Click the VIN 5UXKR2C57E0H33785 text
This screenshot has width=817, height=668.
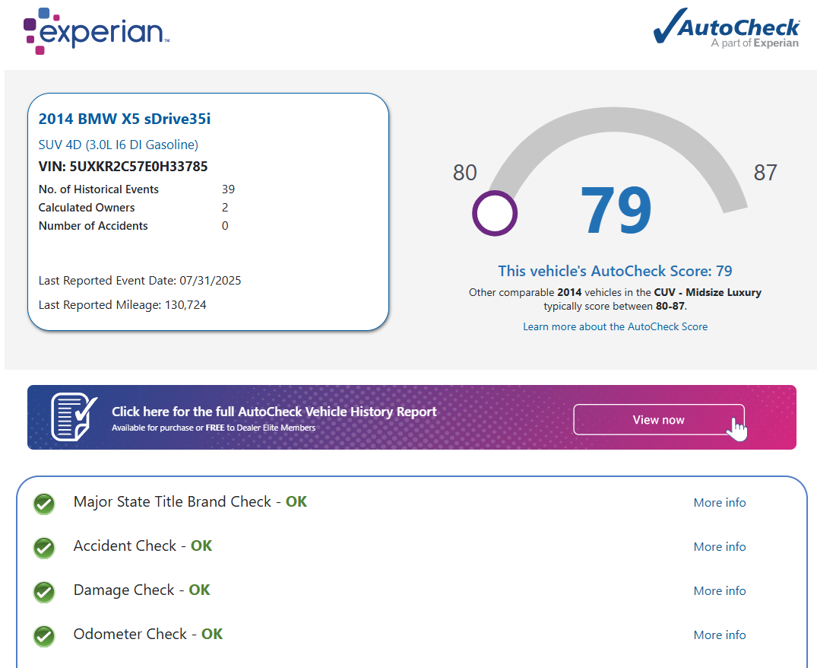[123, 167]
